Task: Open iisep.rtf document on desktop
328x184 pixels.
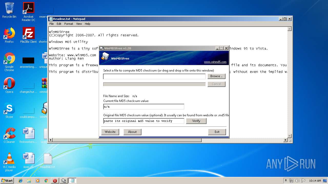Action: [28, 160]
